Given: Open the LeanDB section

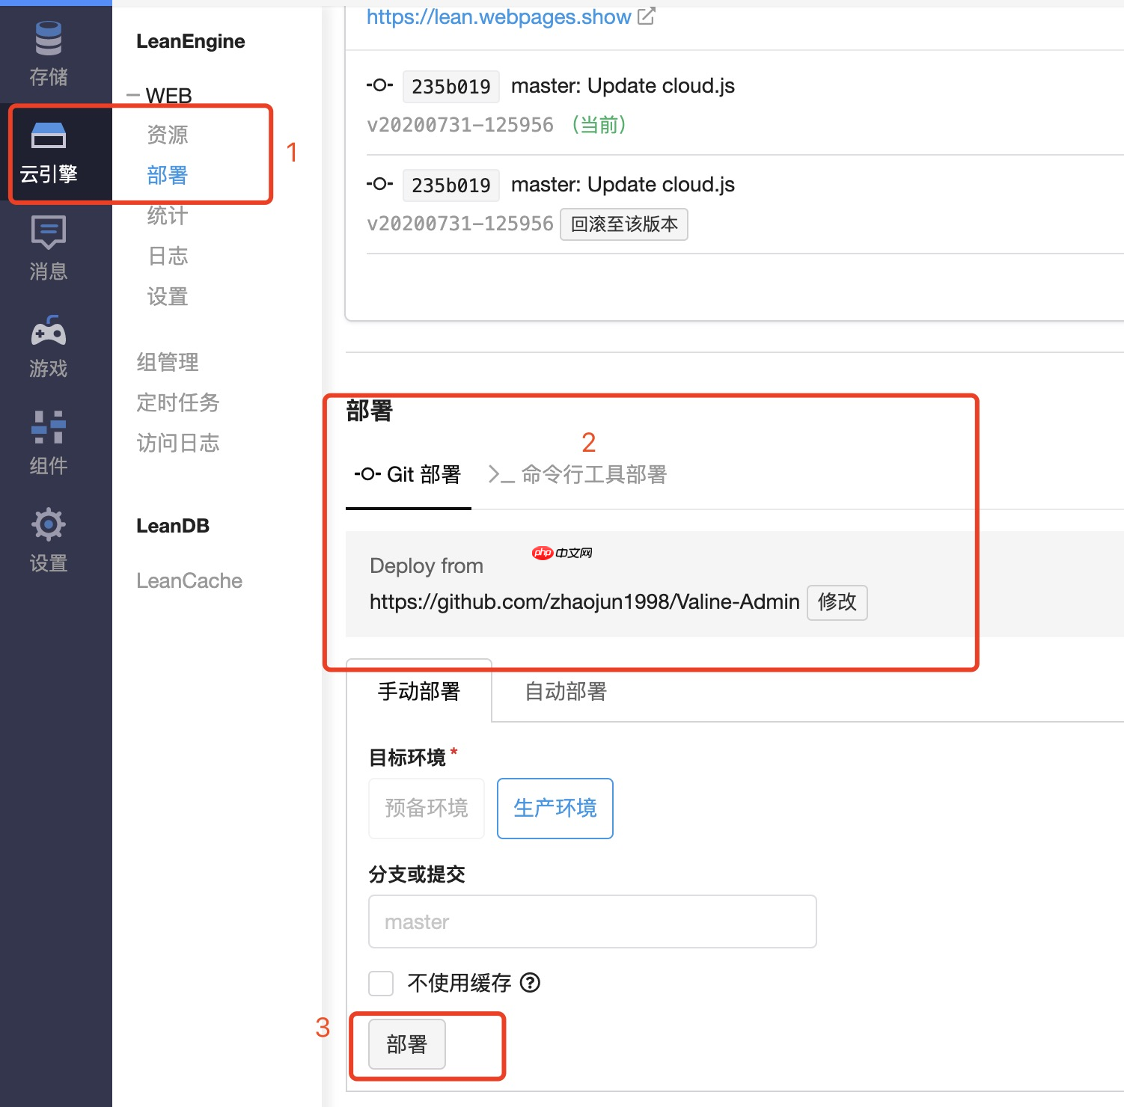Looking at the screenshot, I should [173, 526].
